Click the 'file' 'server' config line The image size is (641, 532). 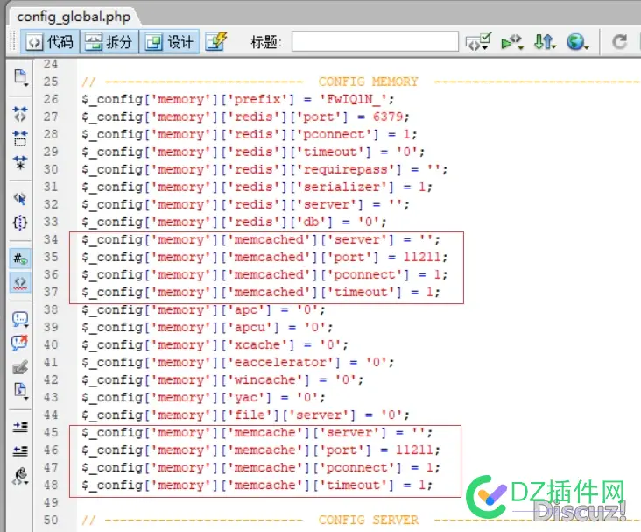(x=245, y=415)
